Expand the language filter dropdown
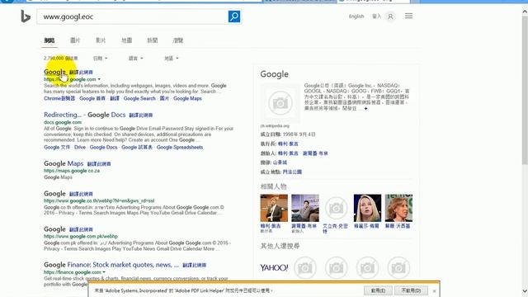This screenshot has height=297, width=528. click(x=135, y=59)
